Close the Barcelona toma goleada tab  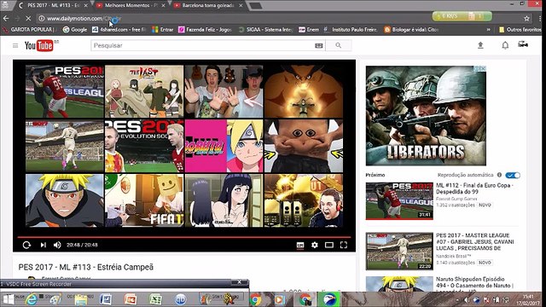click(241, 6)
